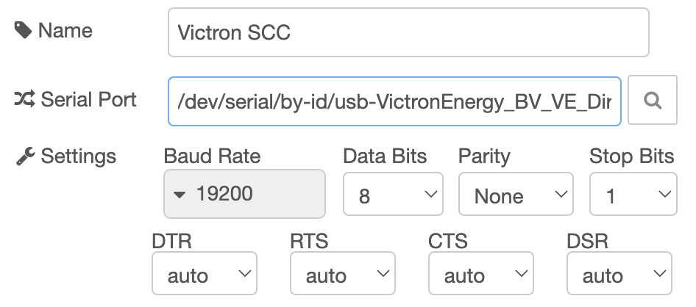
Task: Click the Baud Rate heading label
Action: click(212, 156)
